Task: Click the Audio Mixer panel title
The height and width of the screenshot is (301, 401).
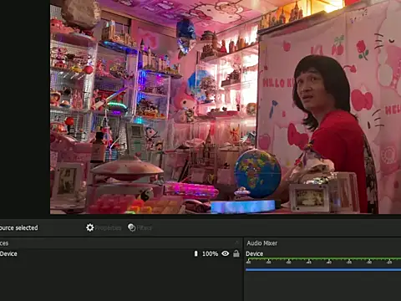Action: click(x=262, y=243)
